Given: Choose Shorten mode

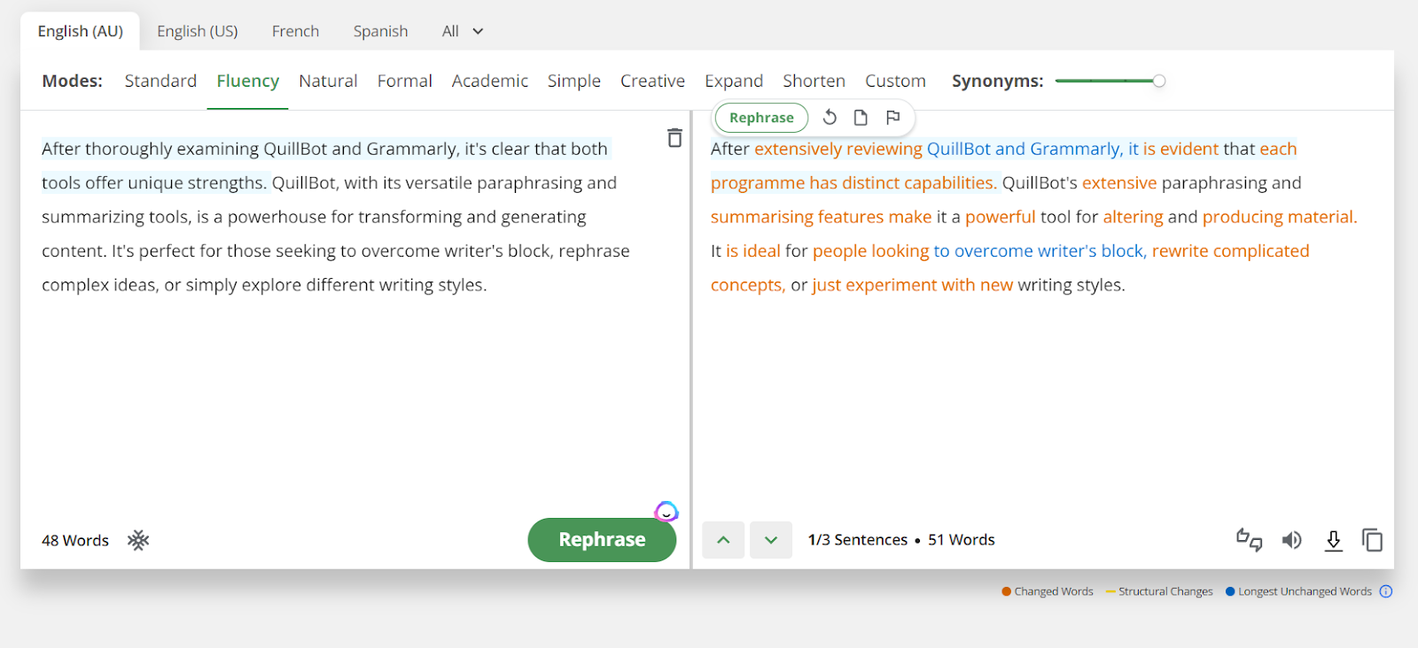Looking at the screenshot, I should pyautogui.click(x=814, y=81).
